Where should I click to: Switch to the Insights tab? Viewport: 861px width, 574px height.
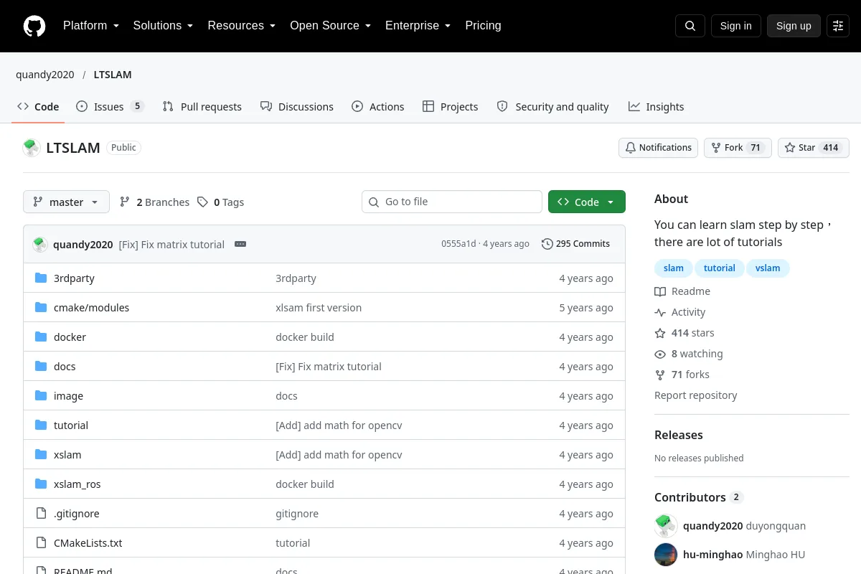click(657, 107)
